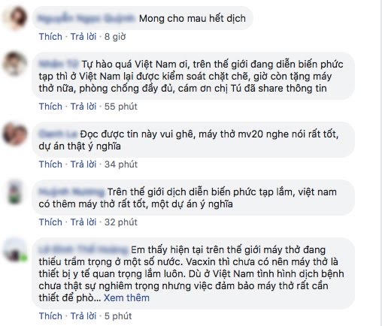Open the '55 phút' timestamp

click(121, 107)
